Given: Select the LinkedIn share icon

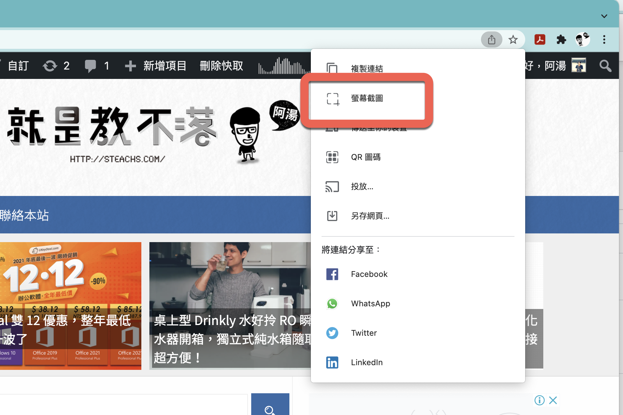Looking at the screenshot, I should point(332,362).
